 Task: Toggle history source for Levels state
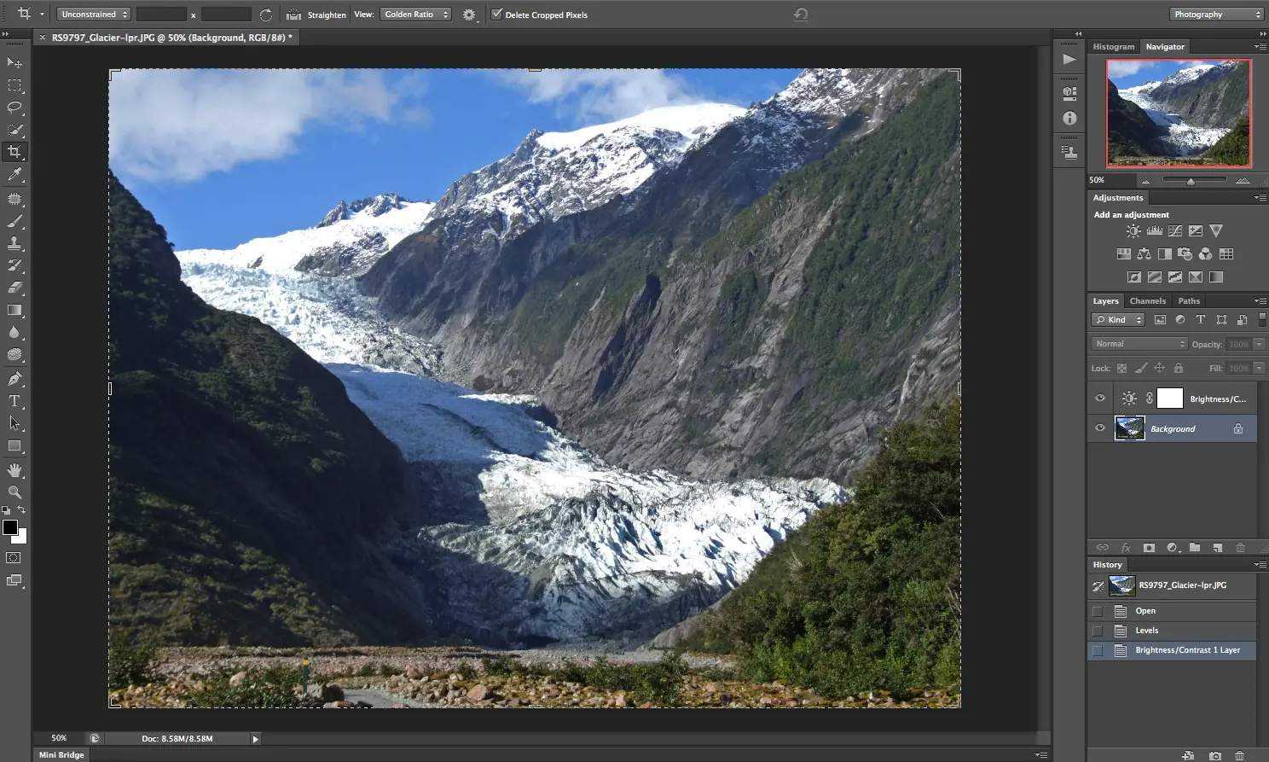pyautogui.click(x=1098, y=631)
